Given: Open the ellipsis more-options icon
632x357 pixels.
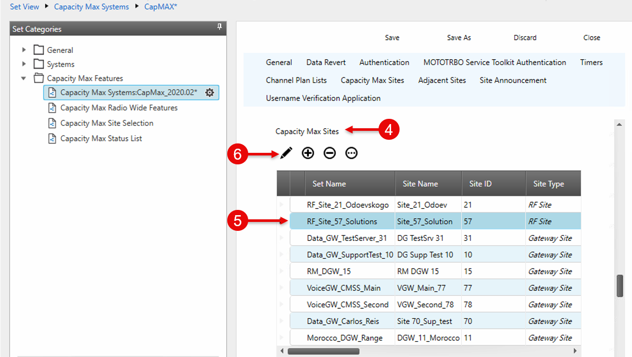Looking at the screenshot, I should tap(351, 153).
